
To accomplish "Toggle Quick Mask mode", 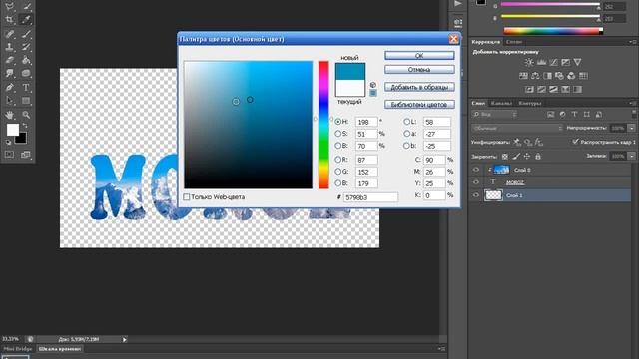I will point(9,155).
